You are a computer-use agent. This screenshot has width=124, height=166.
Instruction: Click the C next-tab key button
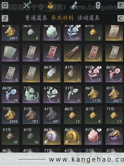click(121, 18)
